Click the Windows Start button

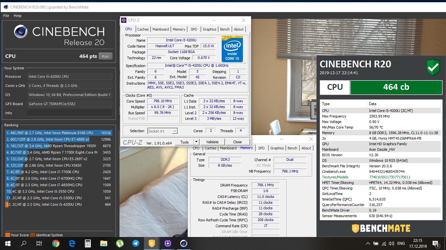[8, 243]
